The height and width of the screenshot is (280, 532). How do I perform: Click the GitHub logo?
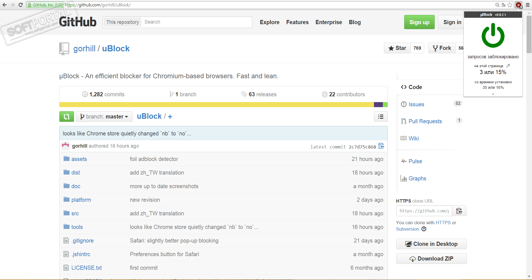pyautogui.click(x=78, y=22)
